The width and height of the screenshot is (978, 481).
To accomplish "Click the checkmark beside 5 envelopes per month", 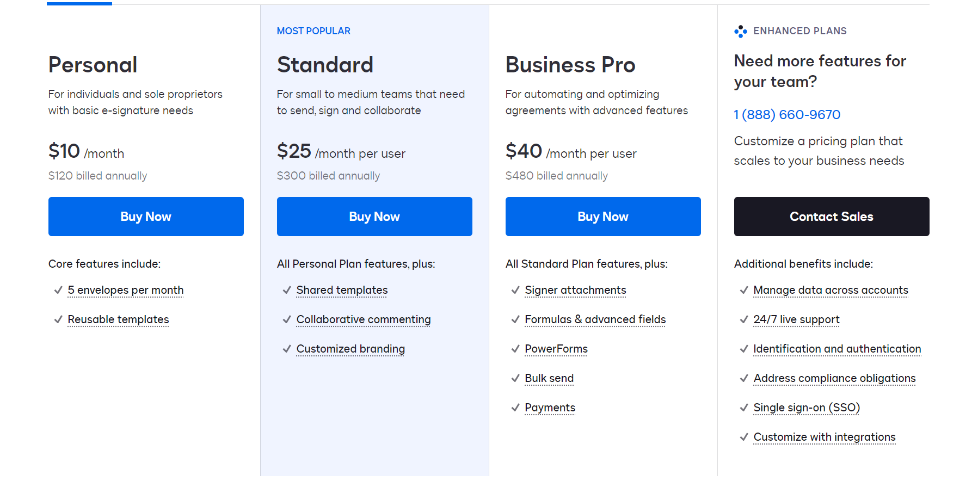I will pos(58,290).
